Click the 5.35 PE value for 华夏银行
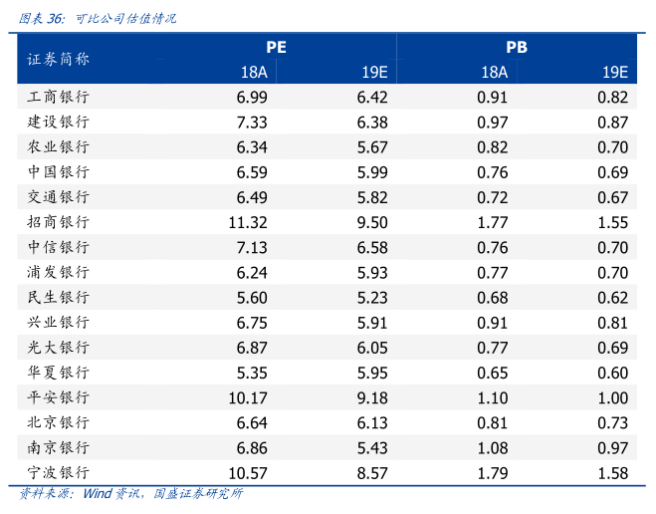The height and width of the screenshot is (514, 656). click(x=253, y=373)
